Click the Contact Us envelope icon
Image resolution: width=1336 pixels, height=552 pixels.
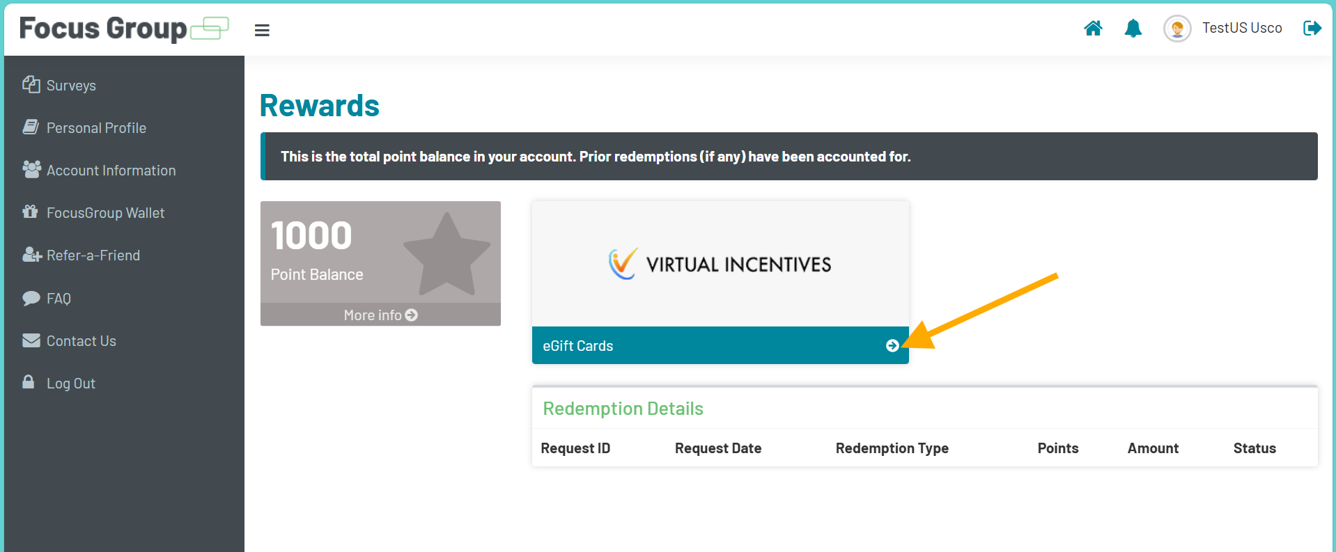[x=31, y=340]
